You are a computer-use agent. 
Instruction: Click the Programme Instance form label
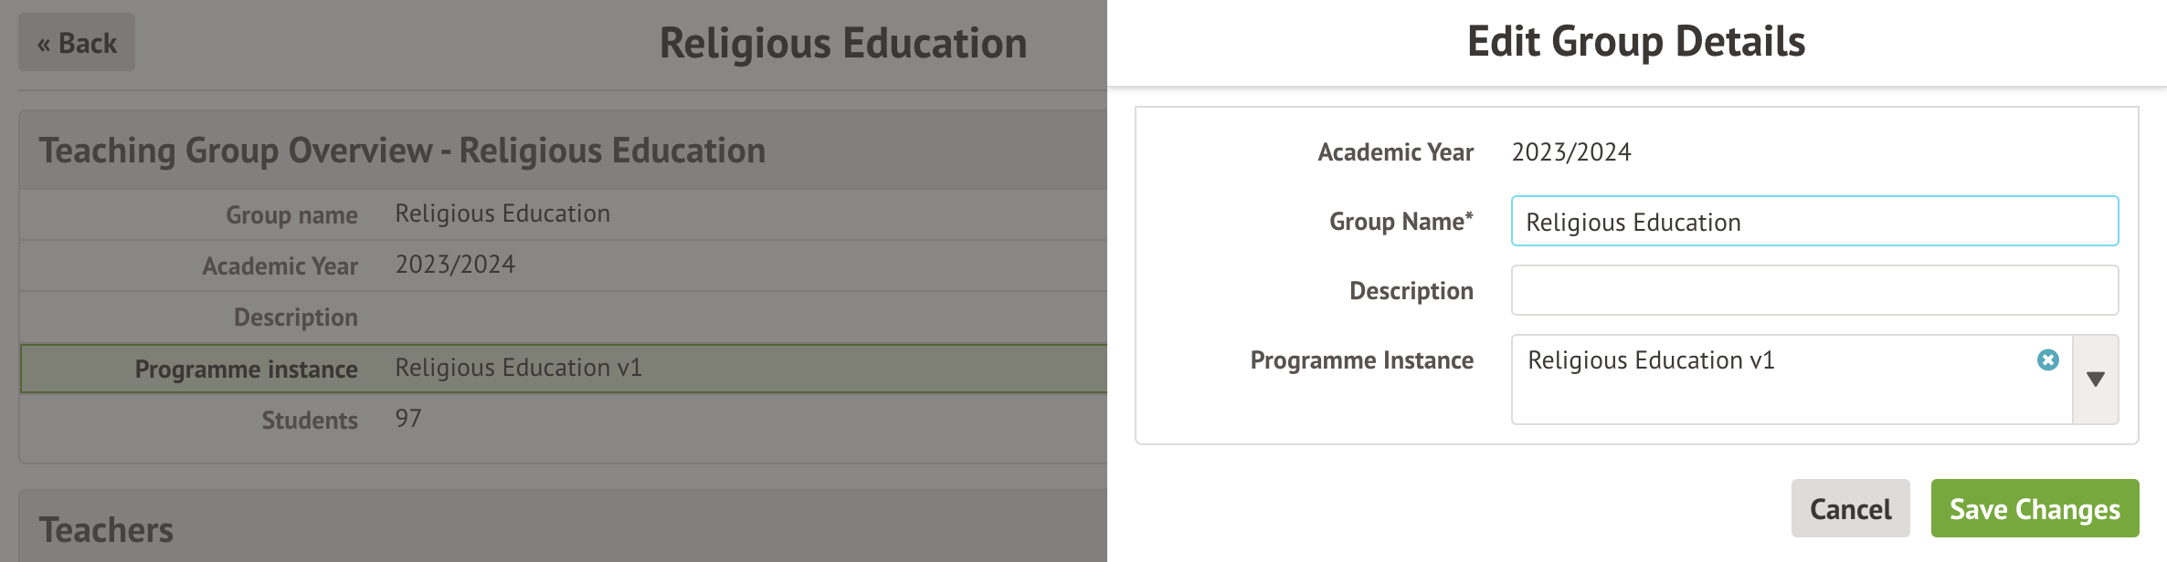pos(1361,360)
